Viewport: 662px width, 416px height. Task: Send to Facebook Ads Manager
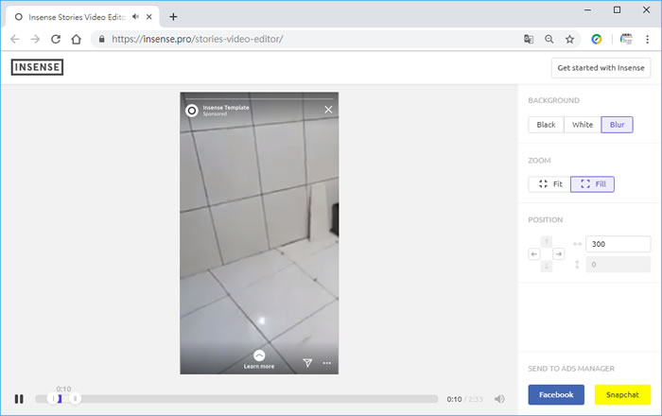point(556,395)
